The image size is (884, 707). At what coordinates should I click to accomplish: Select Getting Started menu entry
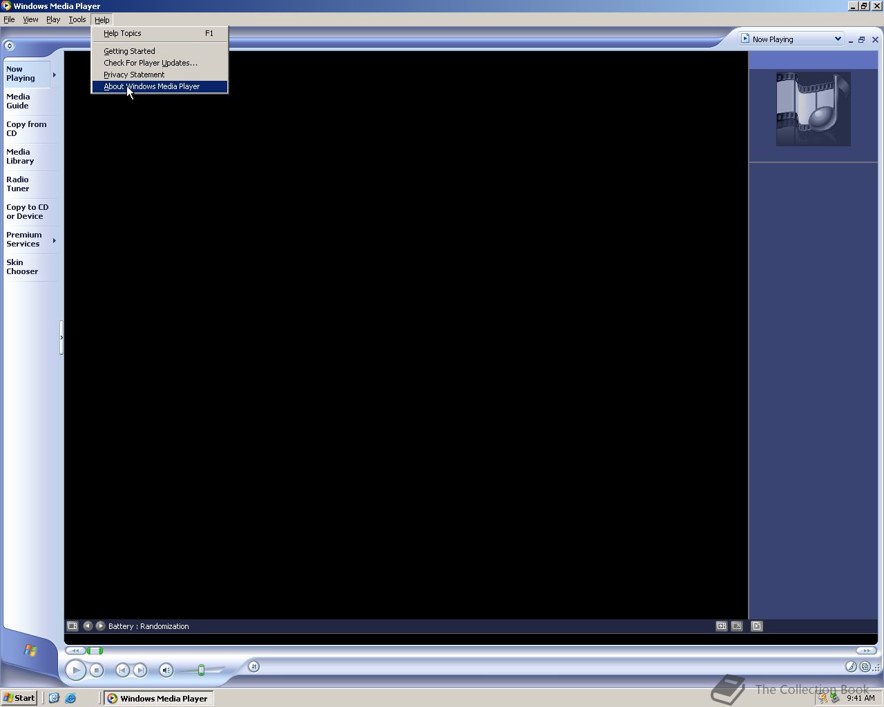coord(160,51)
